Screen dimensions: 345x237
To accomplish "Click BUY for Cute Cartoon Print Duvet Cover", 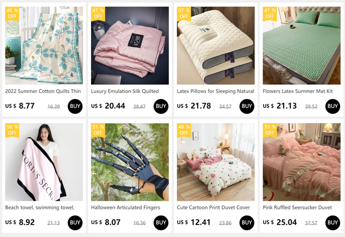I will coord(247,222).
